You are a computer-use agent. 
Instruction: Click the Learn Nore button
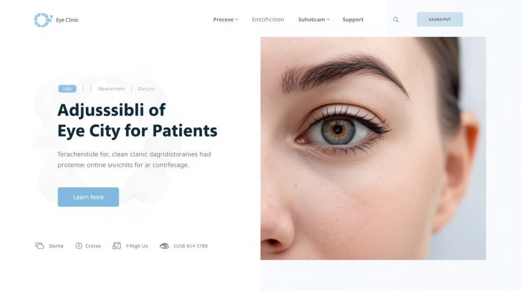pos(88,197)
